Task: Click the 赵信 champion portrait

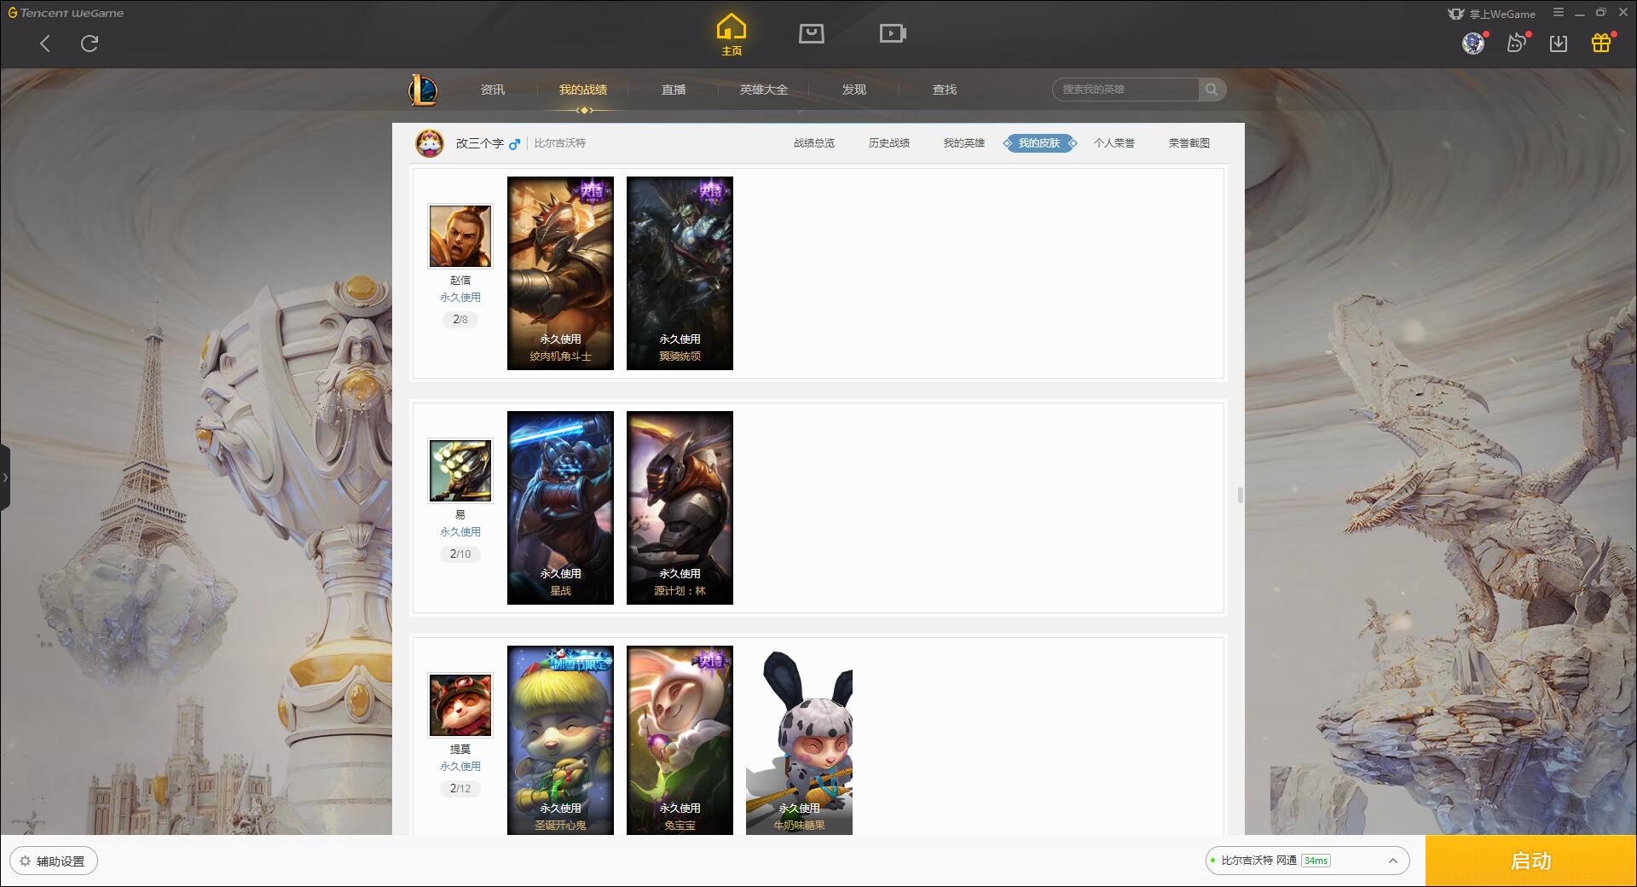Action: pos(460,235)
